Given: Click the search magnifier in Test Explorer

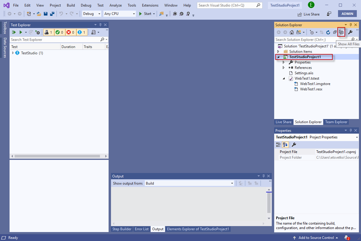Looking at the screenshot, I should (102, 40).
